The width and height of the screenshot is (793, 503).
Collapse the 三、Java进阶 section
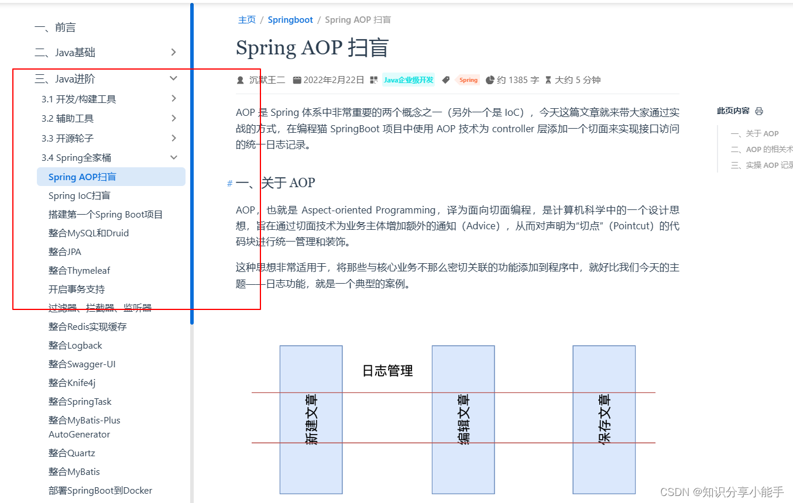173,77
